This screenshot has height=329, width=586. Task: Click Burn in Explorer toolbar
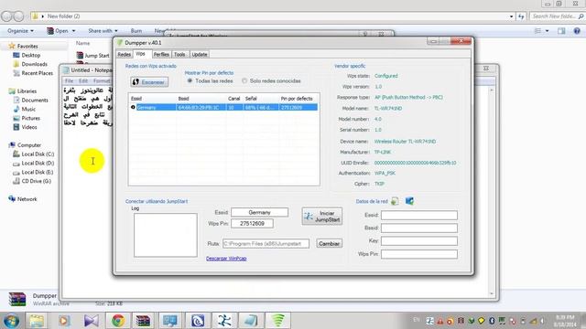click(136, 30)
